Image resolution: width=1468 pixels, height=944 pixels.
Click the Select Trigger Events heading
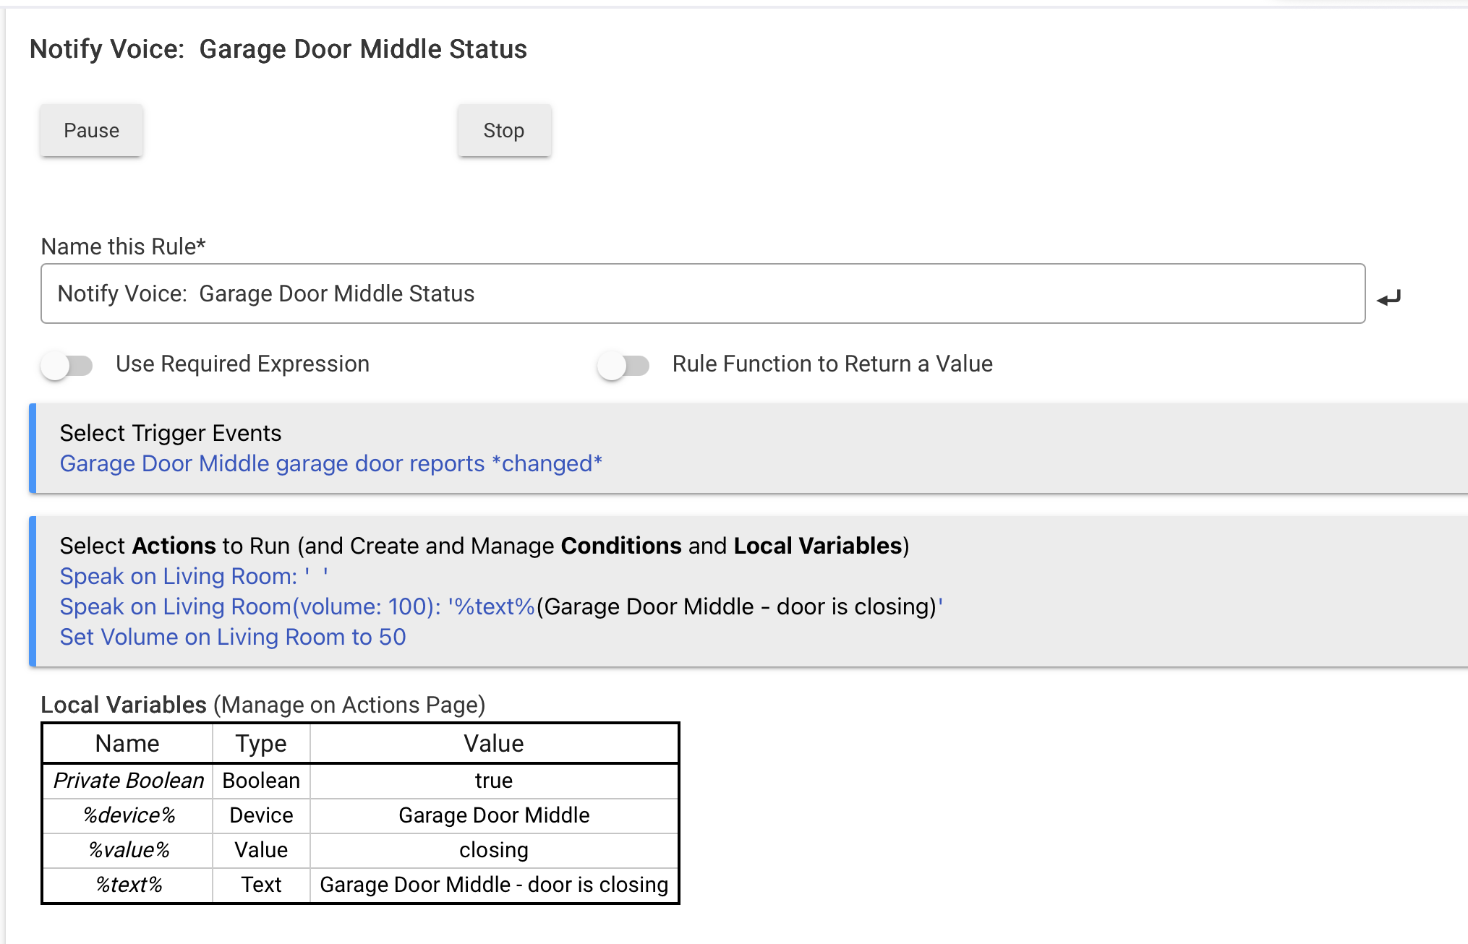[x=171, y=433]
